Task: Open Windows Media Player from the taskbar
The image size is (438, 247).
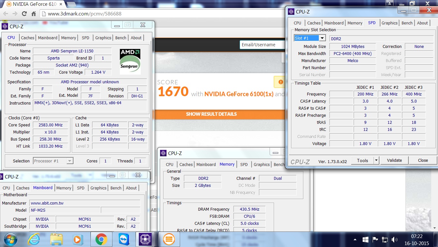Action: click(78, 239)
